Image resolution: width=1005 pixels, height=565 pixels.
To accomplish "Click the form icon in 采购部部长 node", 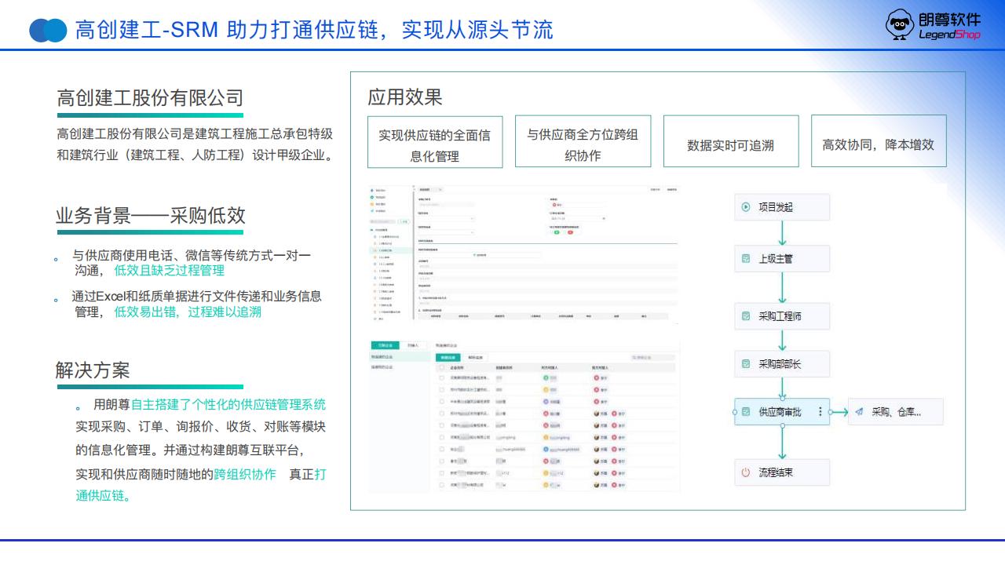I will pyautogui.click(x=746, y=364).
